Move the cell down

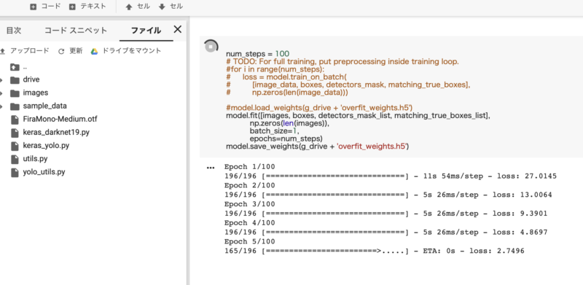tap(171, 7)
